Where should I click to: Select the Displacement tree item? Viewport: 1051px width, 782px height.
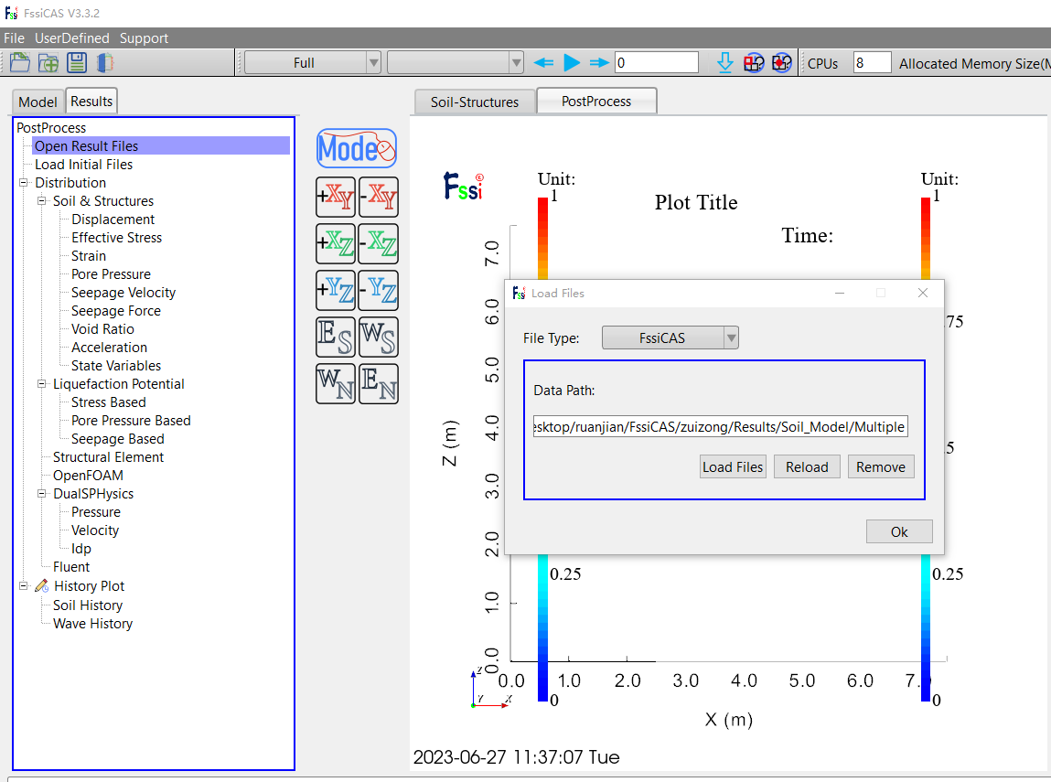point(113,220)
